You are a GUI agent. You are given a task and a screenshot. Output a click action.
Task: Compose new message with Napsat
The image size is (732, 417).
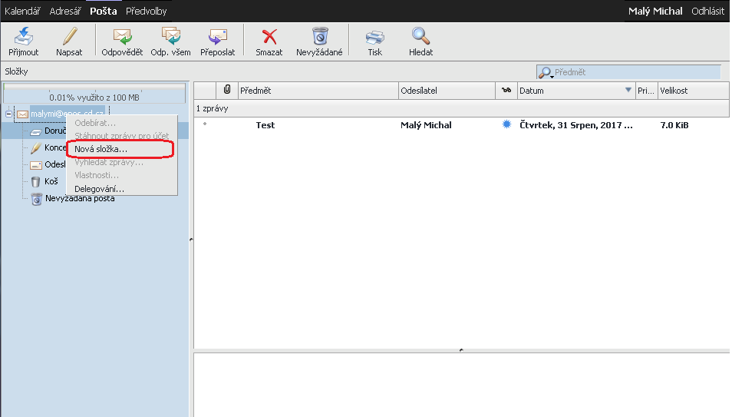coord(69,41)
